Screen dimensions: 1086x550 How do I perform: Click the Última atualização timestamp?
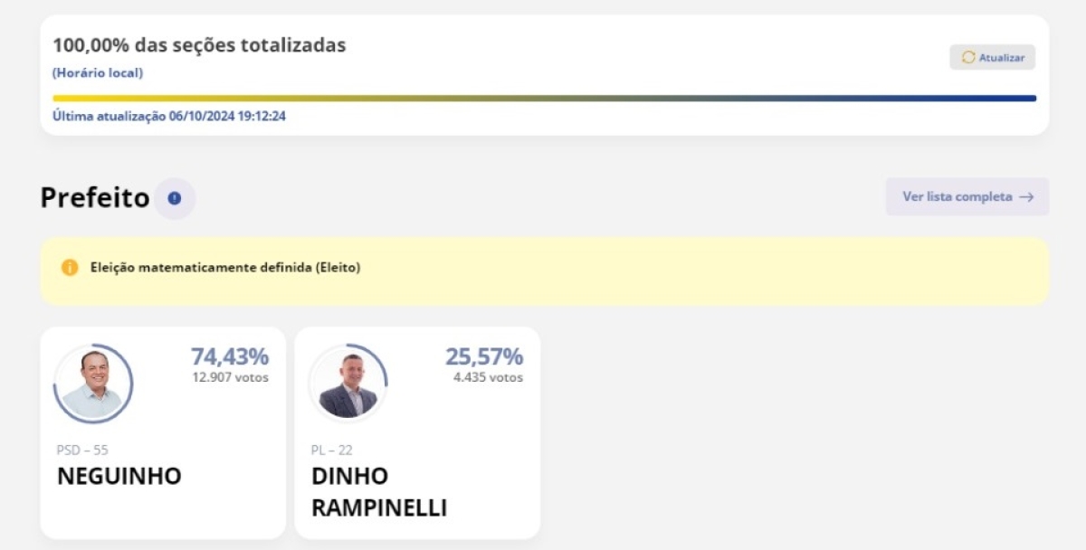click(169, 116)
